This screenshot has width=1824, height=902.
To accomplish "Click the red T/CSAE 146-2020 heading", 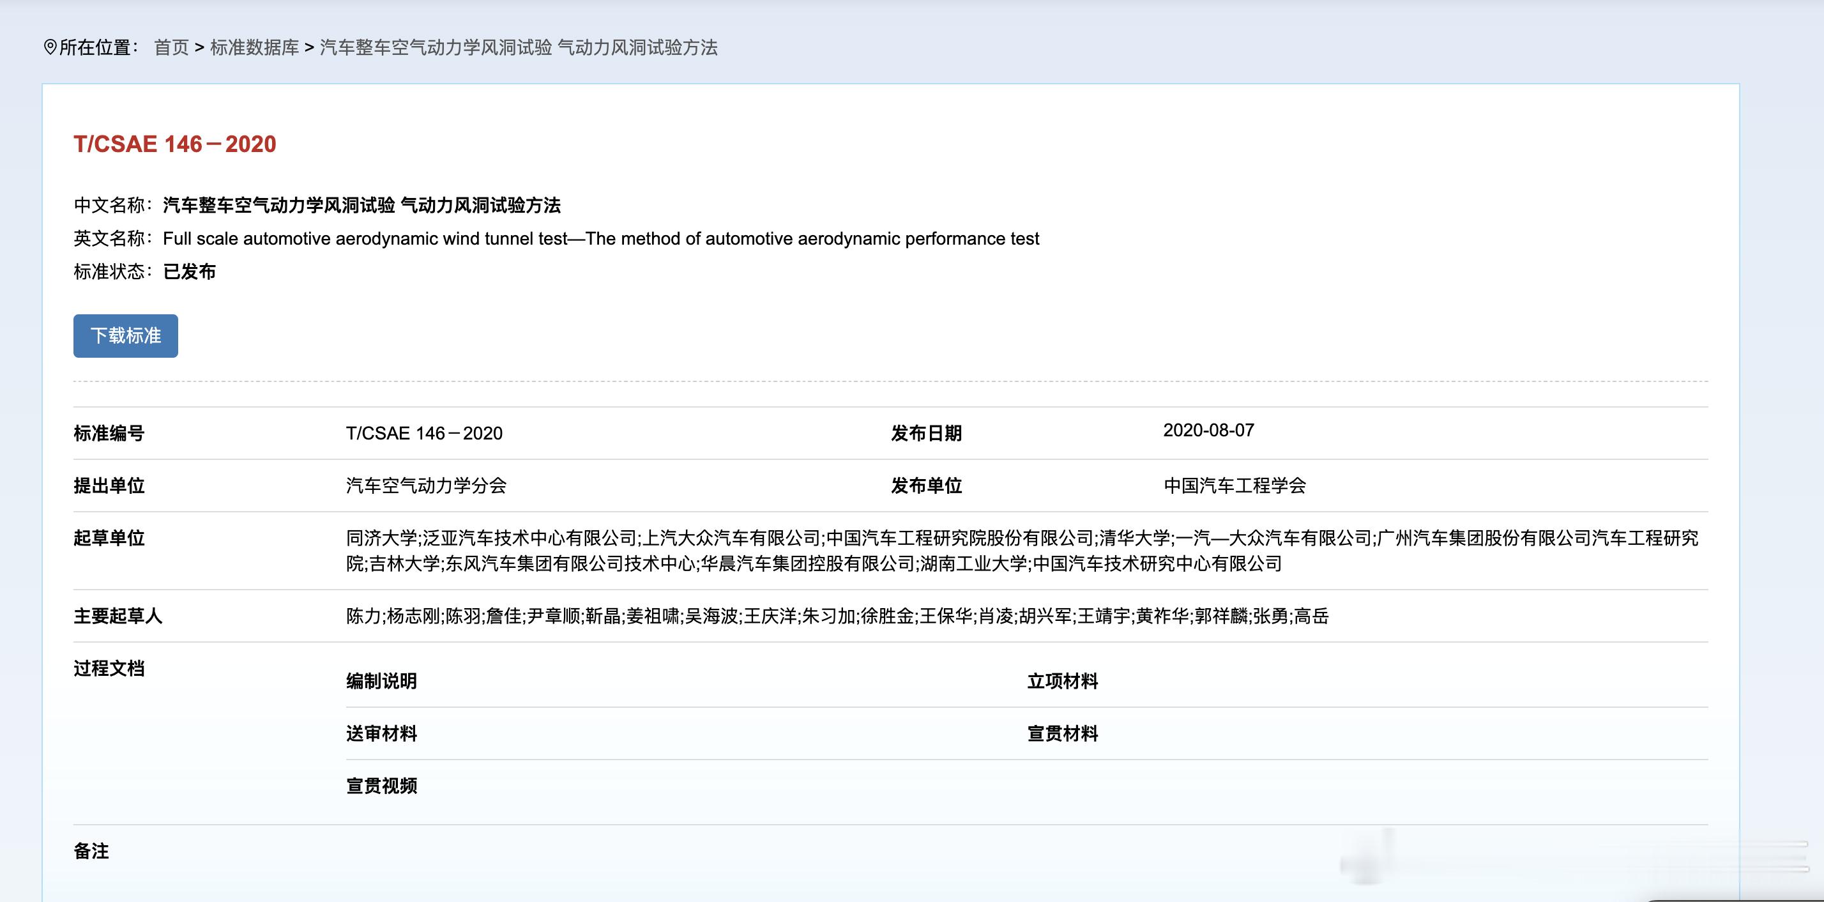I will point(175,144).
